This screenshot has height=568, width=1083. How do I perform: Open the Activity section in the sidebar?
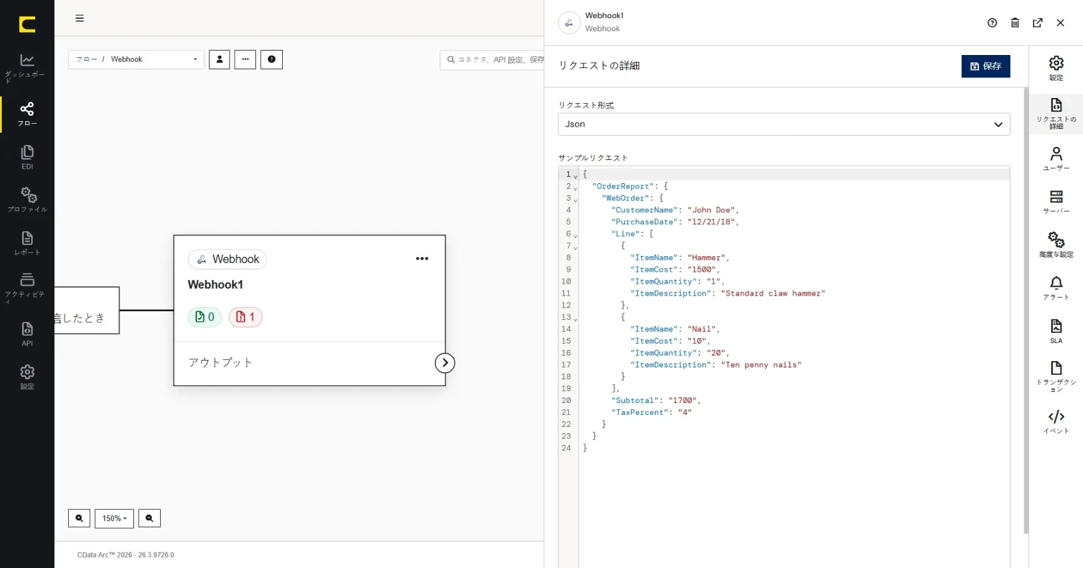coord(27,287)
